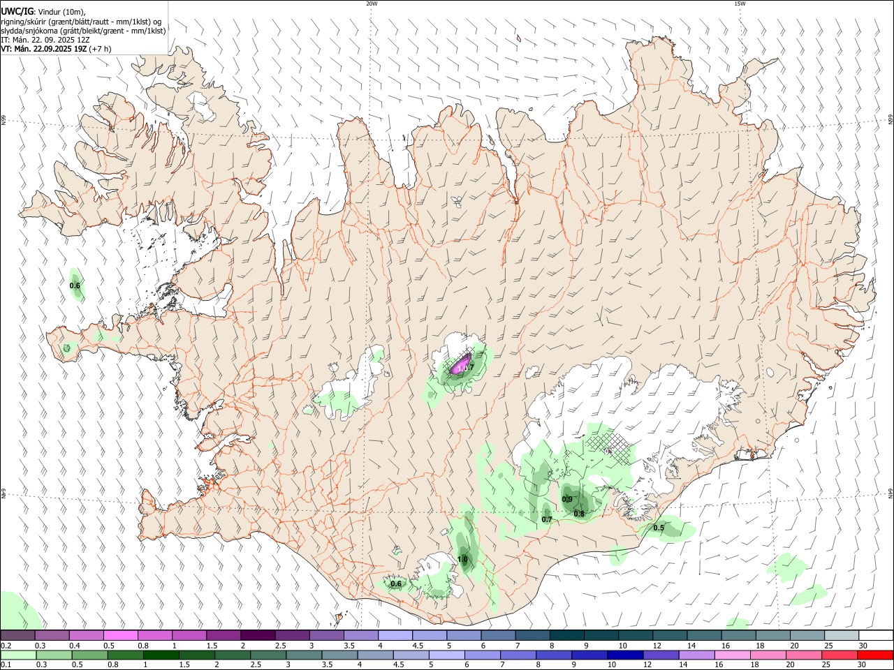Select the white 30 swatch ending the snow scale

(876, 635)
